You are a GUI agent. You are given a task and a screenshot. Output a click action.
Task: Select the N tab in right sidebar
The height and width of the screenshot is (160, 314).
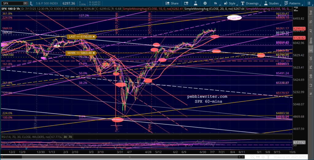pyautogui.click(x=311, y=93)
